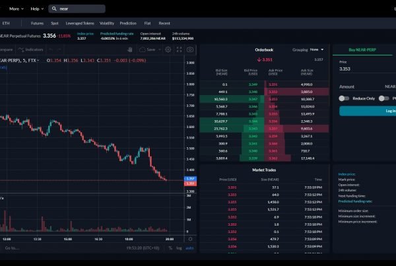Click the Compare button on chart toolbar
Viewport: 396px width, 266px height.
point(7,50)
